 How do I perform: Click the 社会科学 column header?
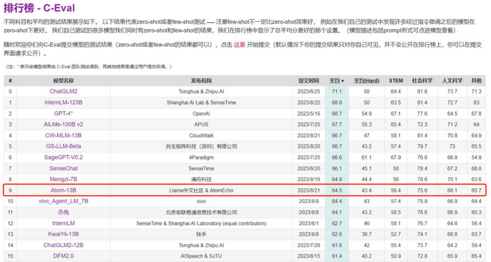click(x=422, y=81)
